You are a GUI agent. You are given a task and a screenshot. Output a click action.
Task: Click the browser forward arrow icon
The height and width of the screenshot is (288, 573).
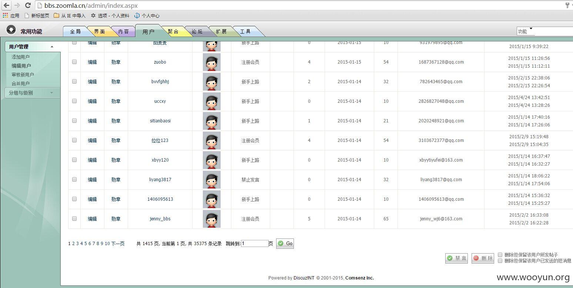(x=17, y=6)
